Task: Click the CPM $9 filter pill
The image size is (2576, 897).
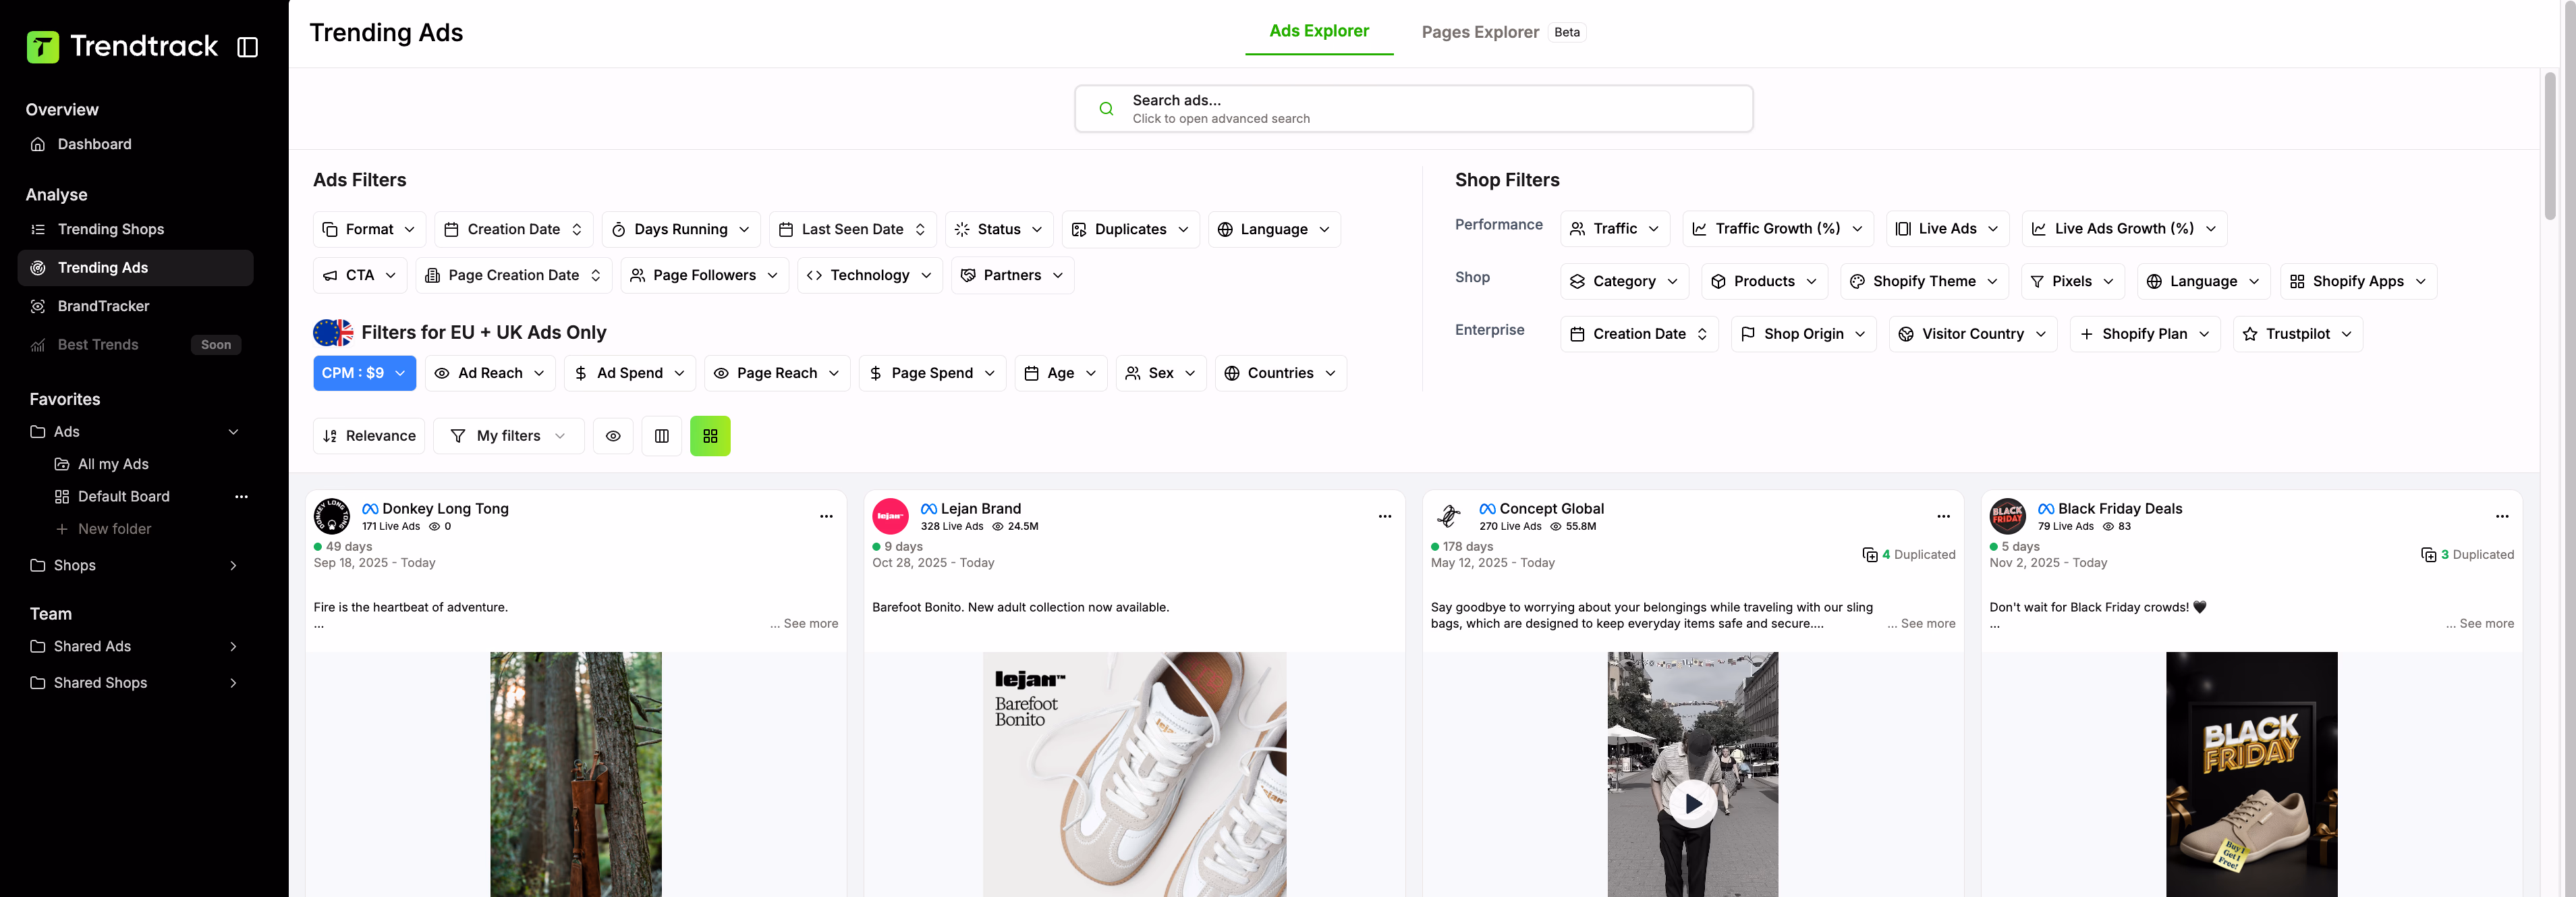Action: pyautogui.click(x=364, y=373)
